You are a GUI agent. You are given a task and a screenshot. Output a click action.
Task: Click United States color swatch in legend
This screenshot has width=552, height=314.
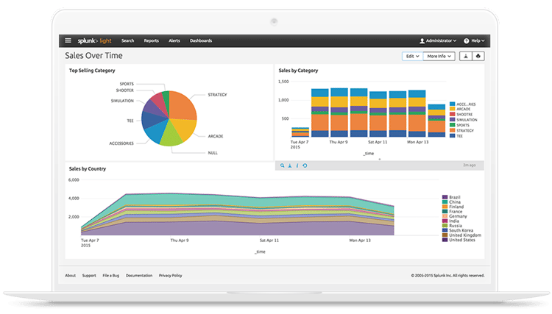444,240
